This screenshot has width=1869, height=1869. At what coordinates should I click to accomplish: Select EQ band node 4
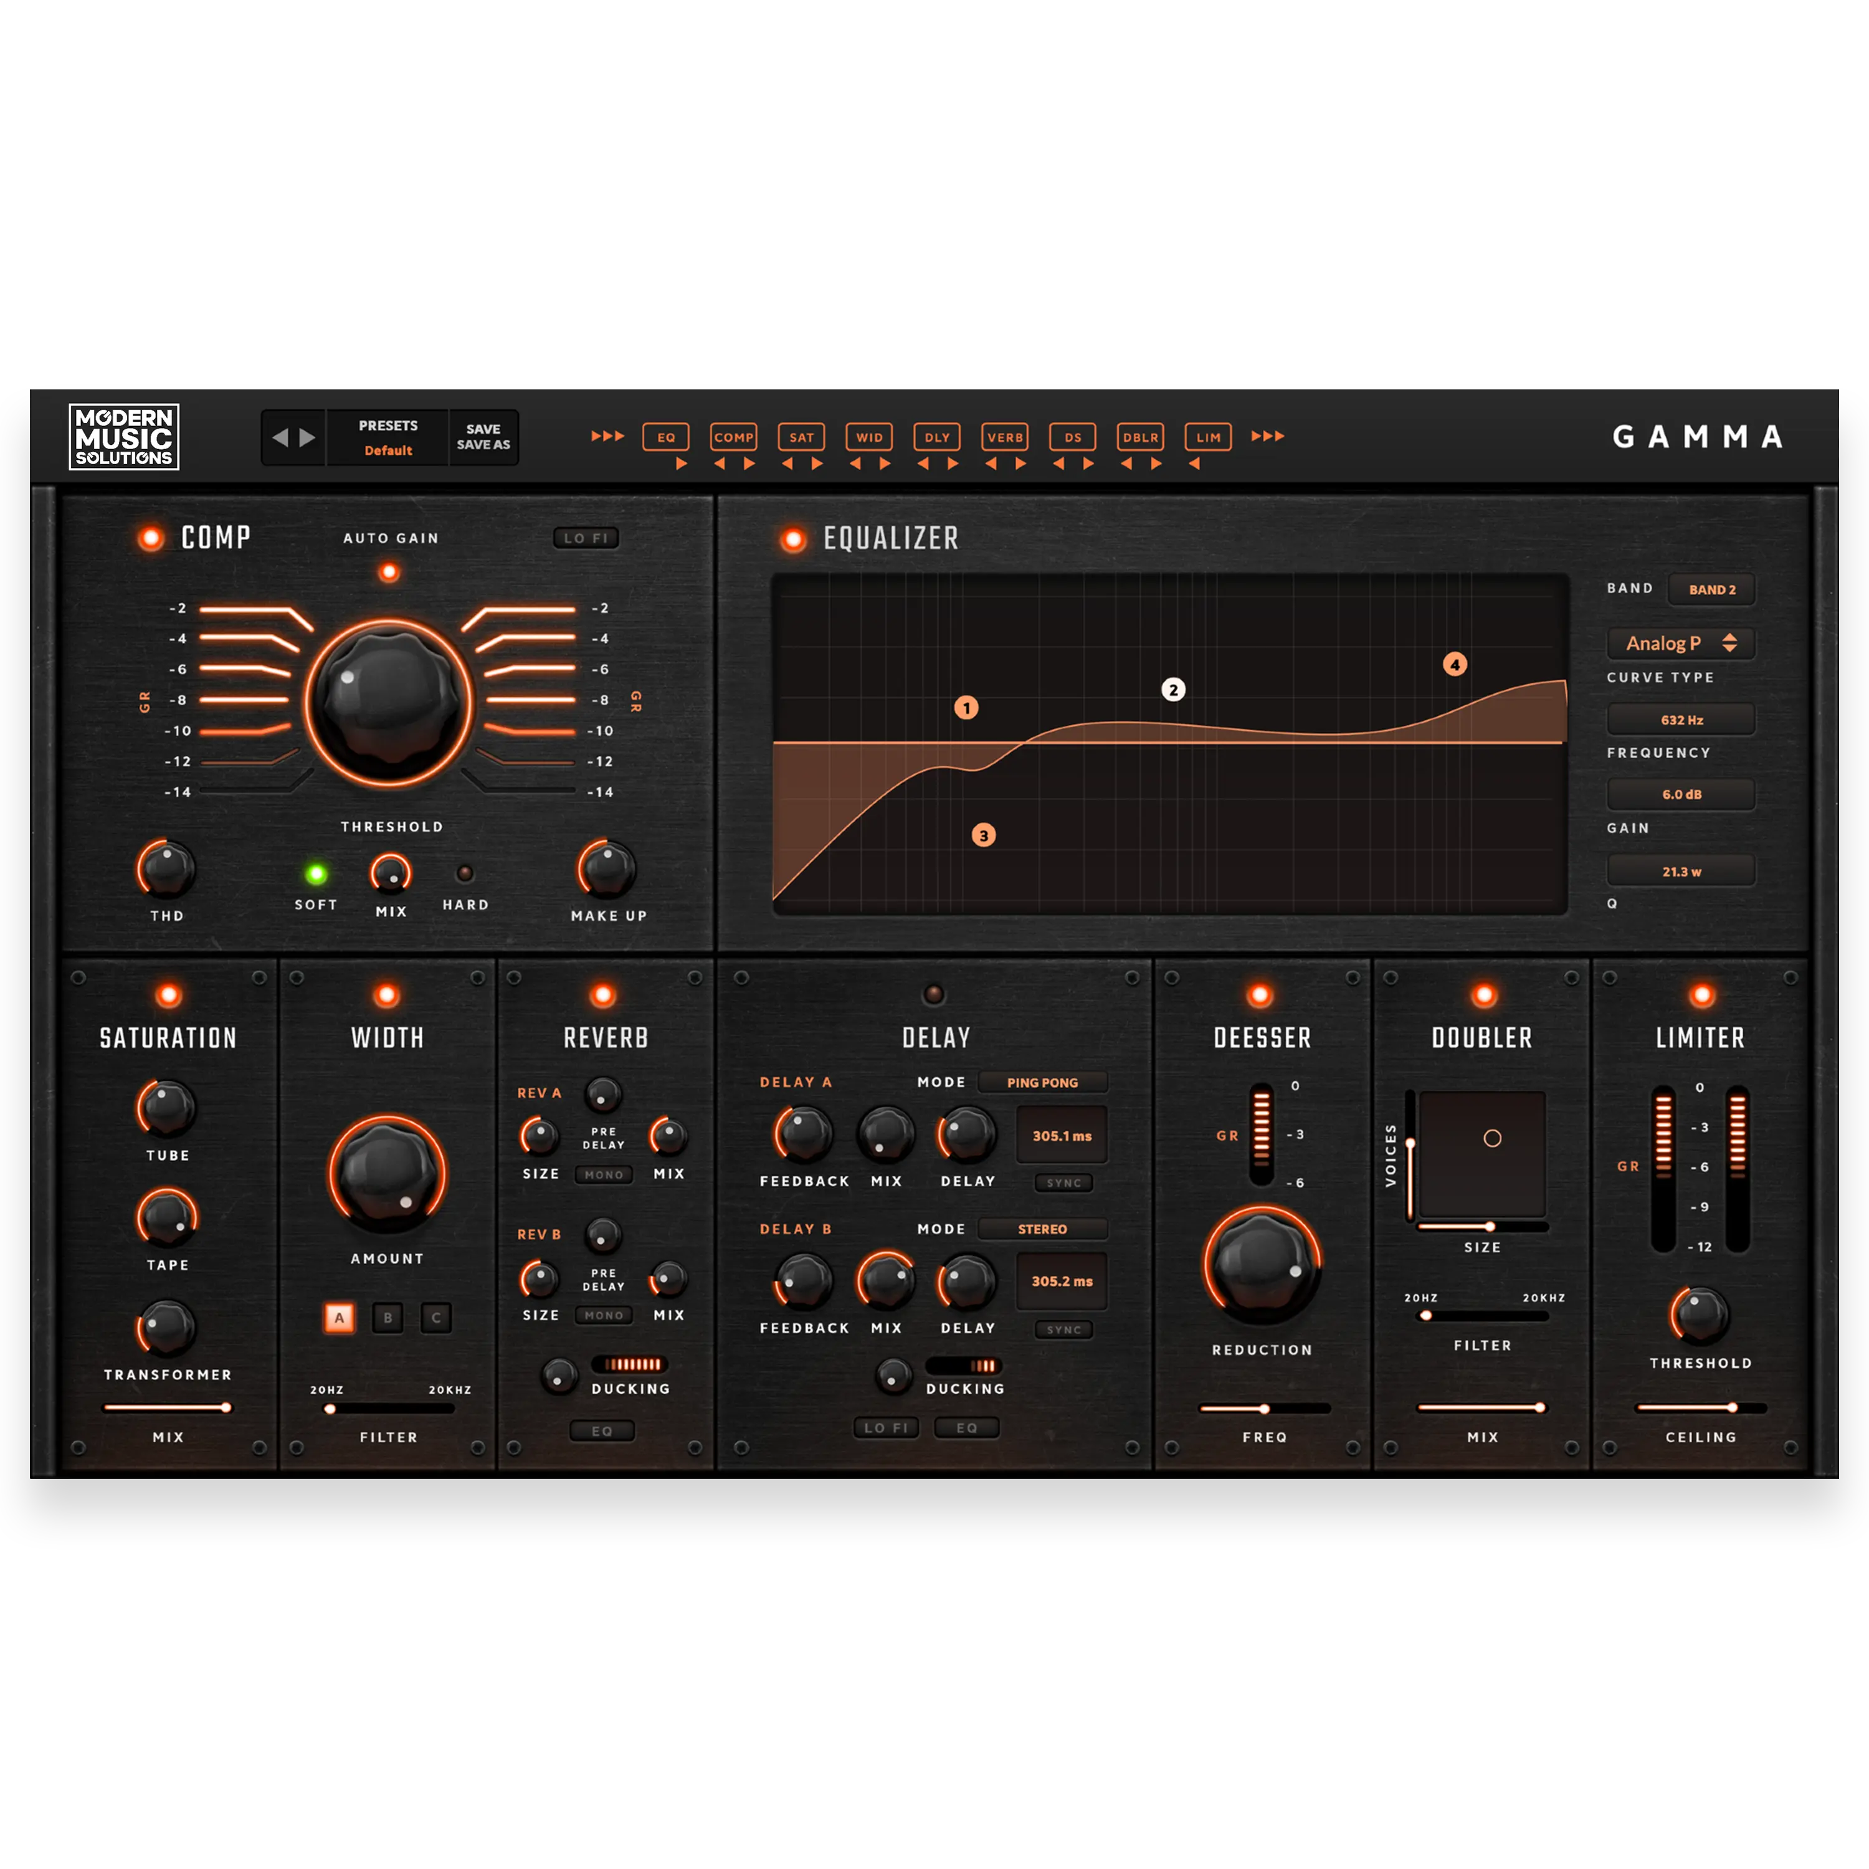point(1454,663)
